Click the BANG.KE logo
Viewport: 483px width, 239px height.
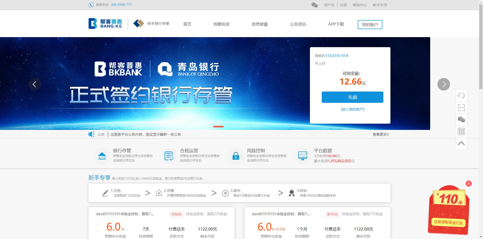coord(105,24)
